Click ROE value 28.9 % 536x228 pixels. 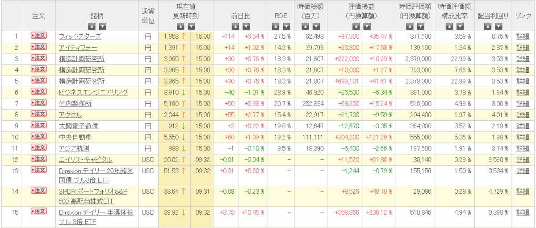(283, 92)
